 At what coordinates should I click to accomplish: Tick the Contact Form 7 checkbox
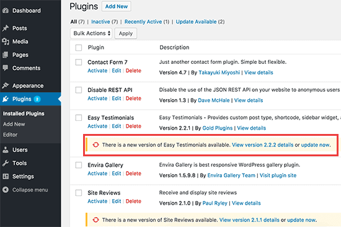pos(79,62)
